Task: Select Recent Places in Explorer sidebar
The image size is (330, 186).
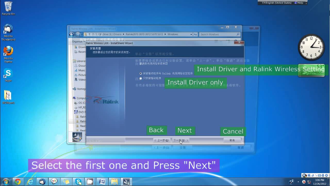Action: (80, 52)
